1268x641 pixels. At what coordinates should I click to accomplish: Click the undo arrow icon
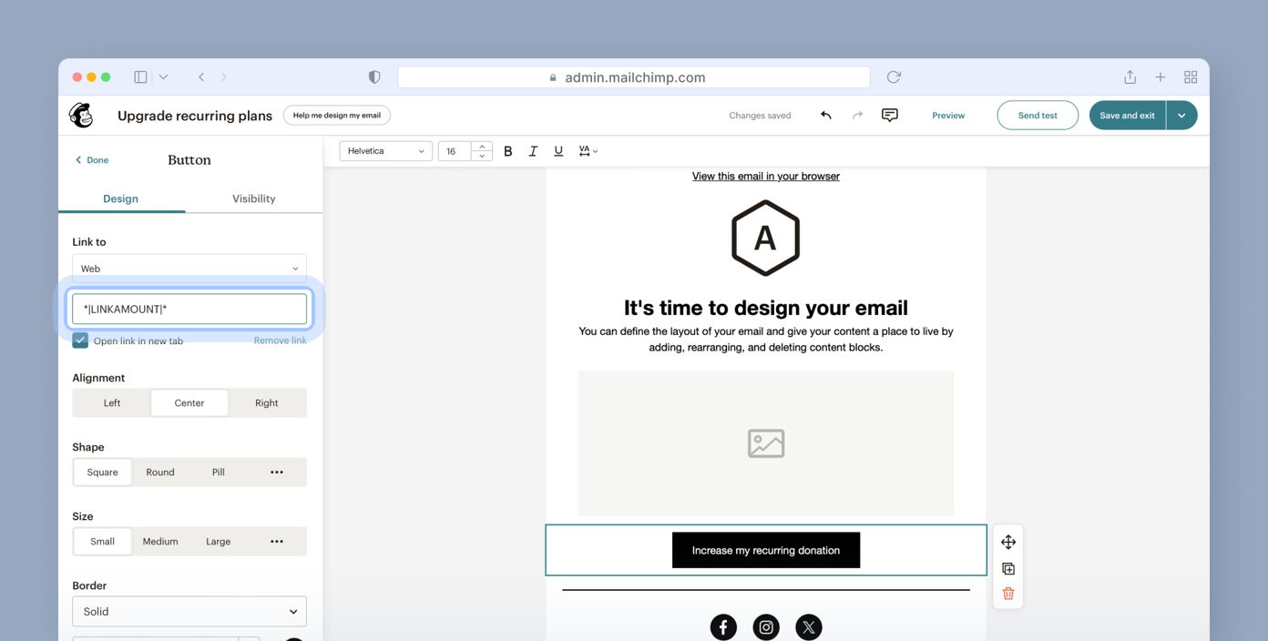[x=825, y=116]
